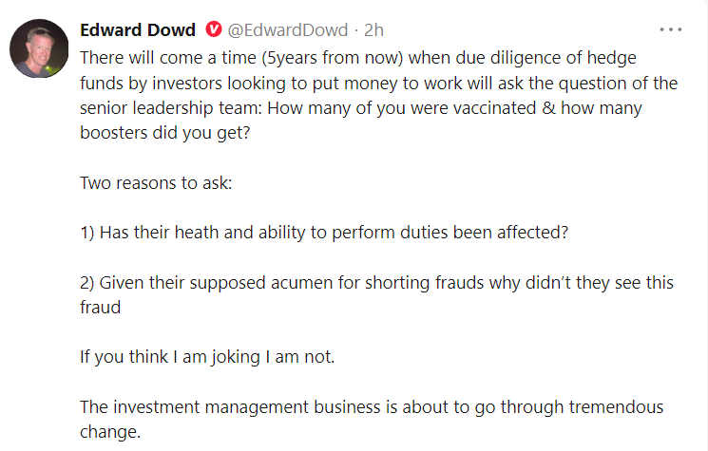Click the final word "change."
The width and height of the screenshot is (708, 451).
110,432
